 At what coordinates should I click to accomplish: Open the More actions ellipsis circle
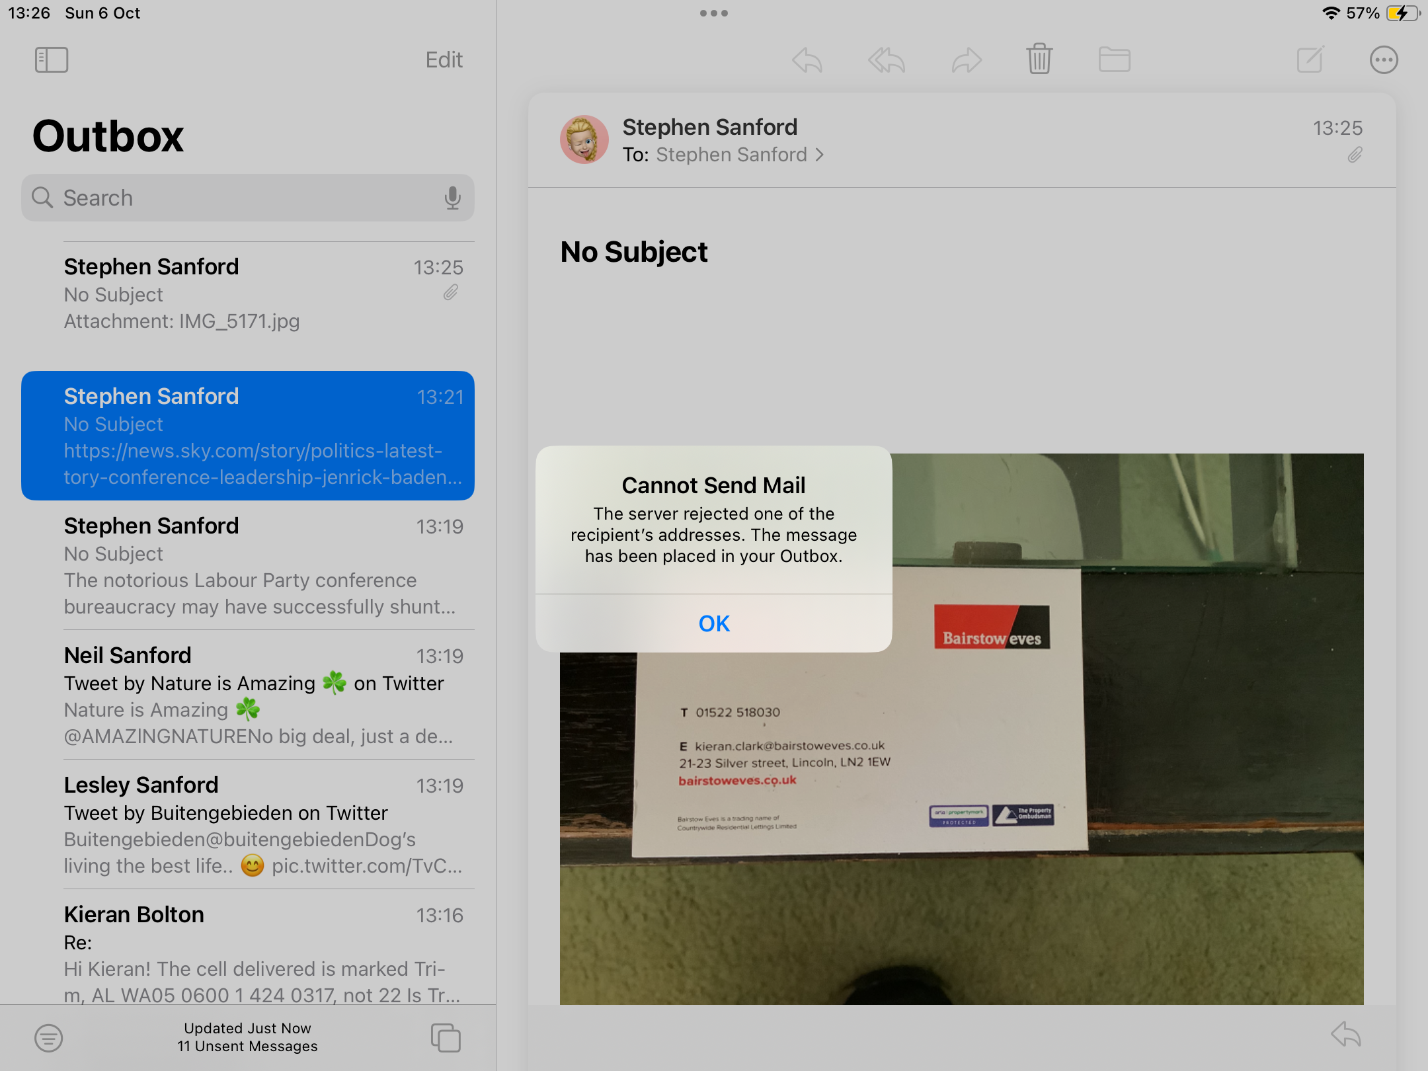click(1384, 60)
